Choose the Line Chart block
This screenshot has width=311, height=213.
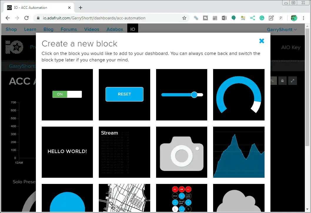point(239,152)
